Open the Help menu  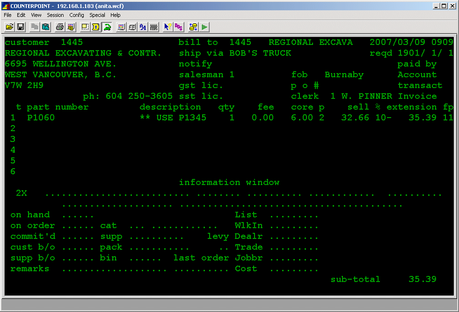(116, 15)
